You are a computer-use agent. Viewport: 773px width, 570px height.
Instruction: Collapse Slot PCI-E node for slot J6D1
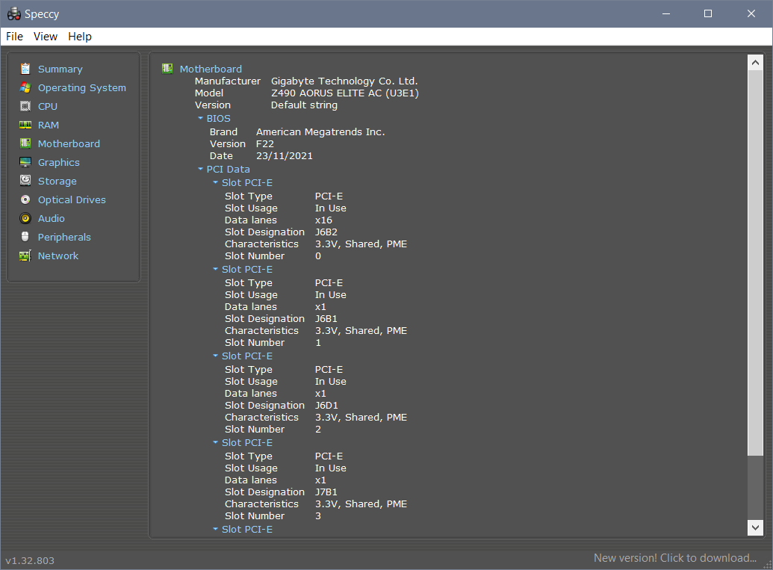pyautogui.click(x=215, y=356)
